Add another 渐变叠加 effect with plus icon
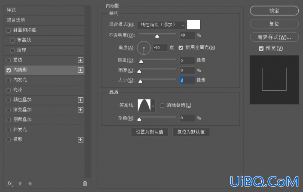Viewport: 303px width, 192px height. point(80,110)
